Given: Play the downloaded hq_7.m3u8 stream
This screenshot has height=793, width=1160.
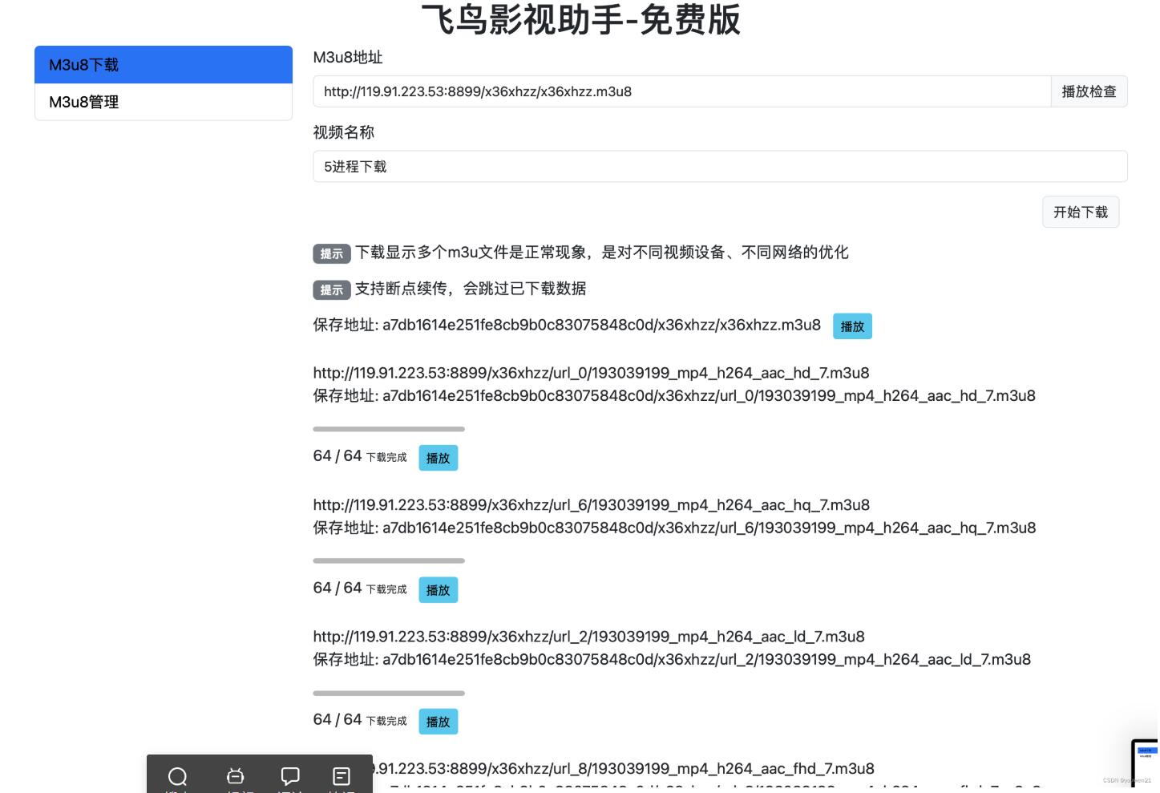Looking at the screenshot, I should click(439, 590).
